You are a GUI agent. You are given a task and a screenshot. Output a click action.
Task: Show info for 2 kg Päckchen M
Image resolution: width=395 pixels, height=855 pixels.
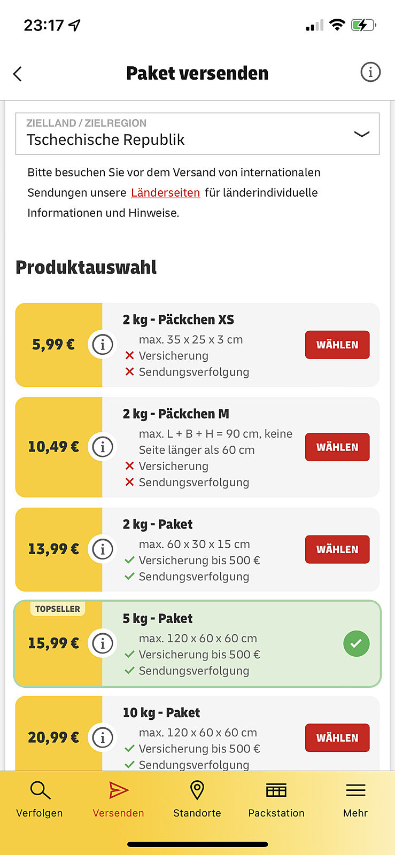[x=103, y=447]
